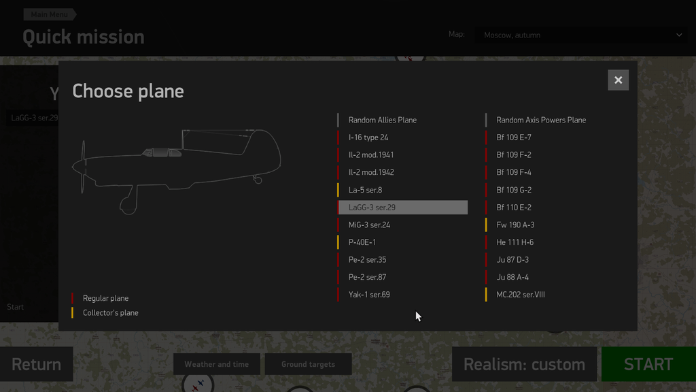This screenshot has width=696, height=392.
Task: Pick Yak-1 ser.69 aircraft
Action: click(369, 295)
